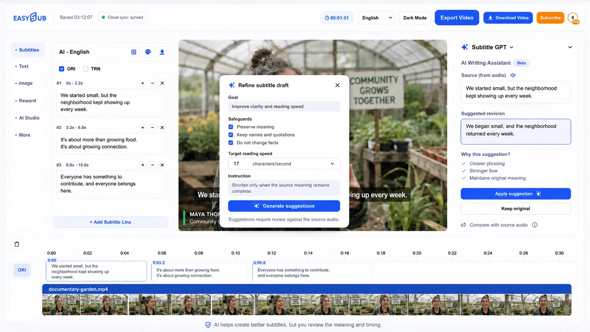
Task: Collapse the right panel using chevron
Action: 570,47
